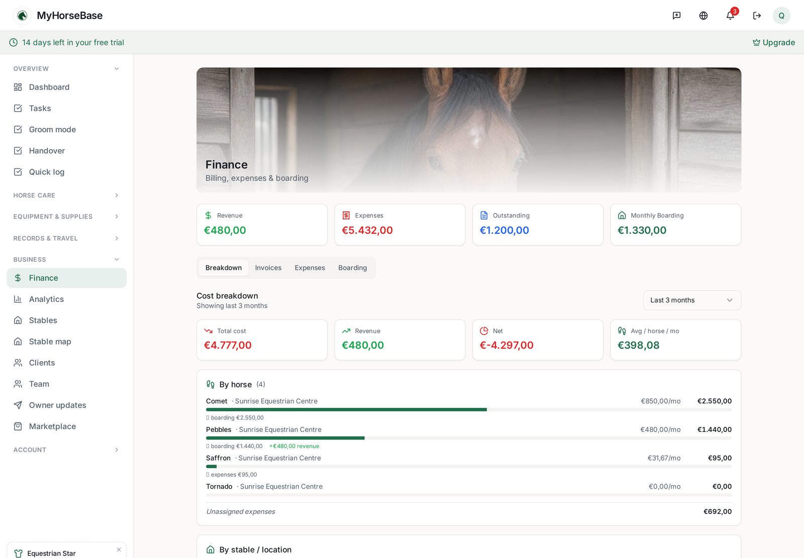Click the Monthly Boarding house icon
804x558 pixels.
pyautogui.click(x=622, y=215)
